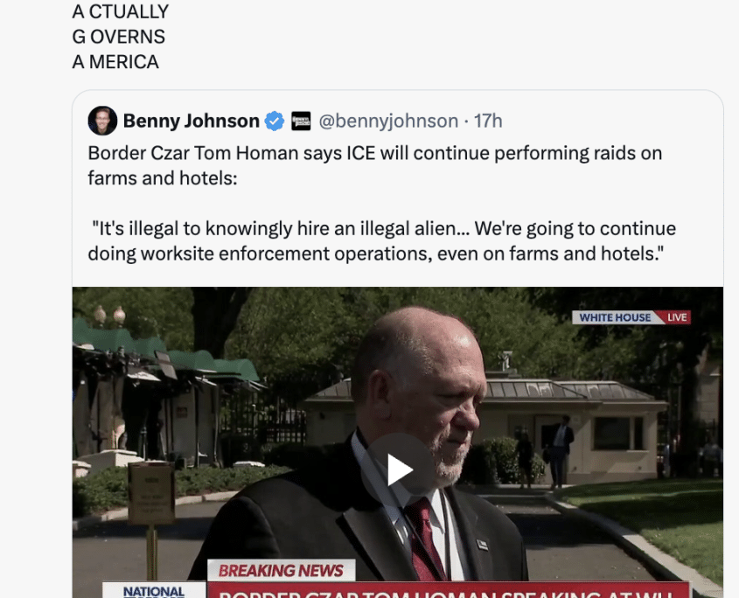Click the WHITE HOUSE label in video
739x598 pixels.
click(x=615, y=317)
